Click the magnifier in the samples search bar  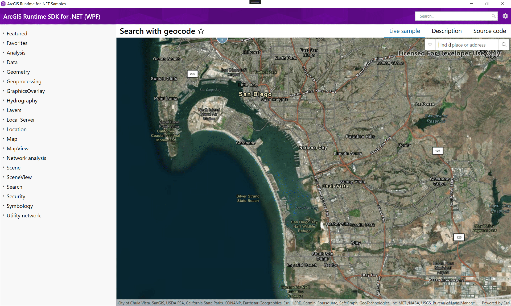coord(493,16)
